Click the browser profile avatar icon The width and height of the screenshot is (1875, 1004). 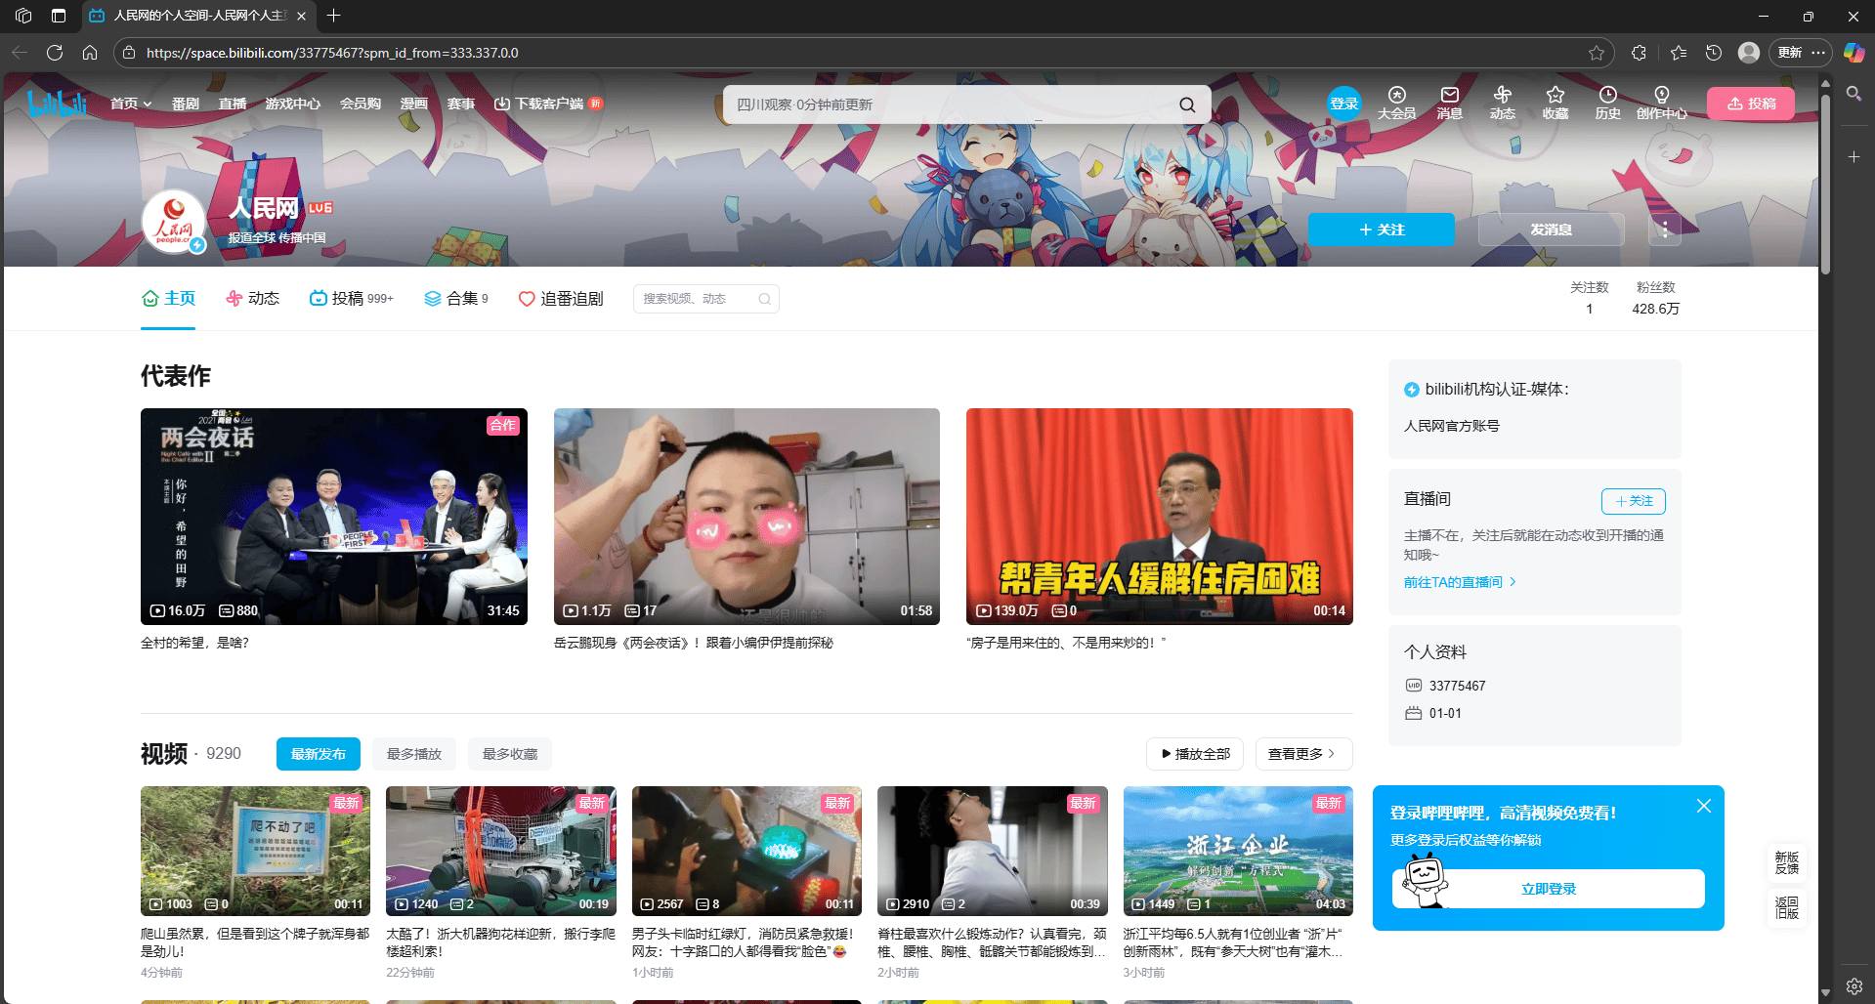pos(1749,53)
